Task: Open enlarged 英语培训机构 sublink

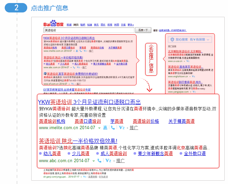Action: click(52, 121)
